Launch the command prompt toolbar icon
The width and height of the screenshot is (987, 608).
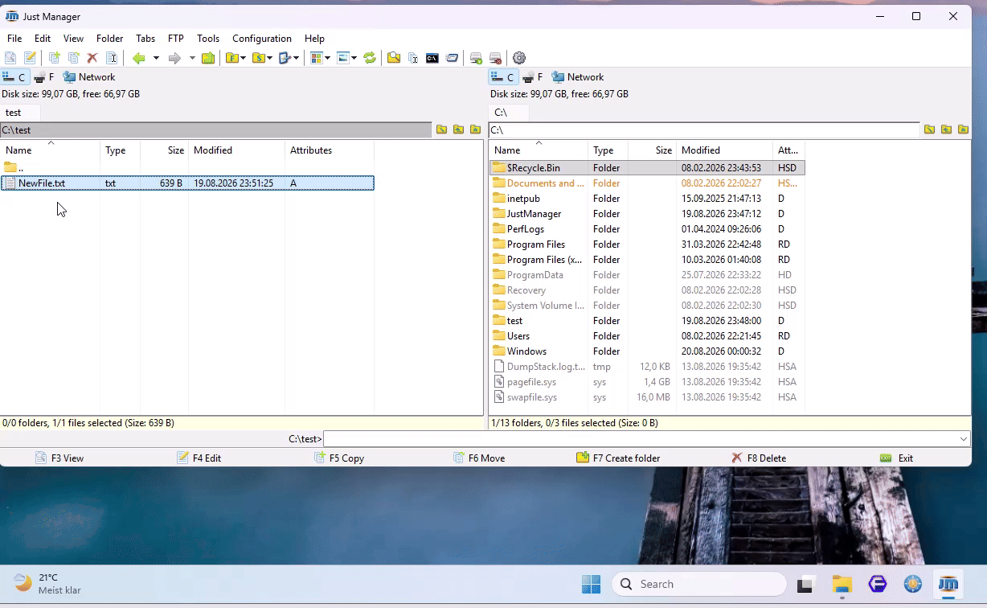pos(432,58)
